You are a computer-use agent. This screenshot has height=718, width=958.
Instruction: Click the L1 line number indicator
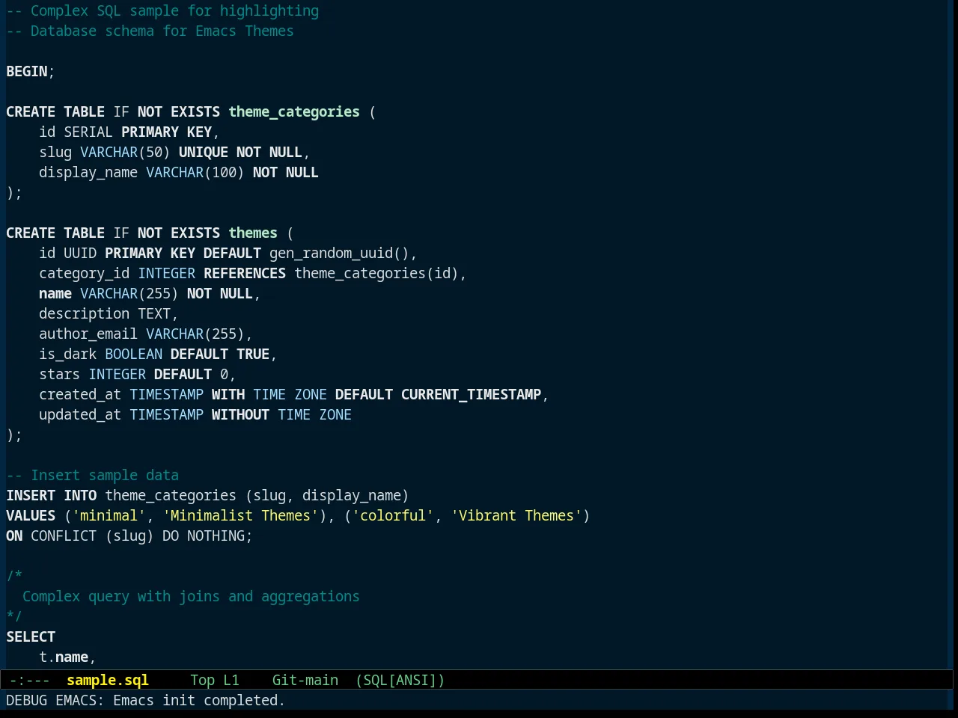click(x=231, y=680)
